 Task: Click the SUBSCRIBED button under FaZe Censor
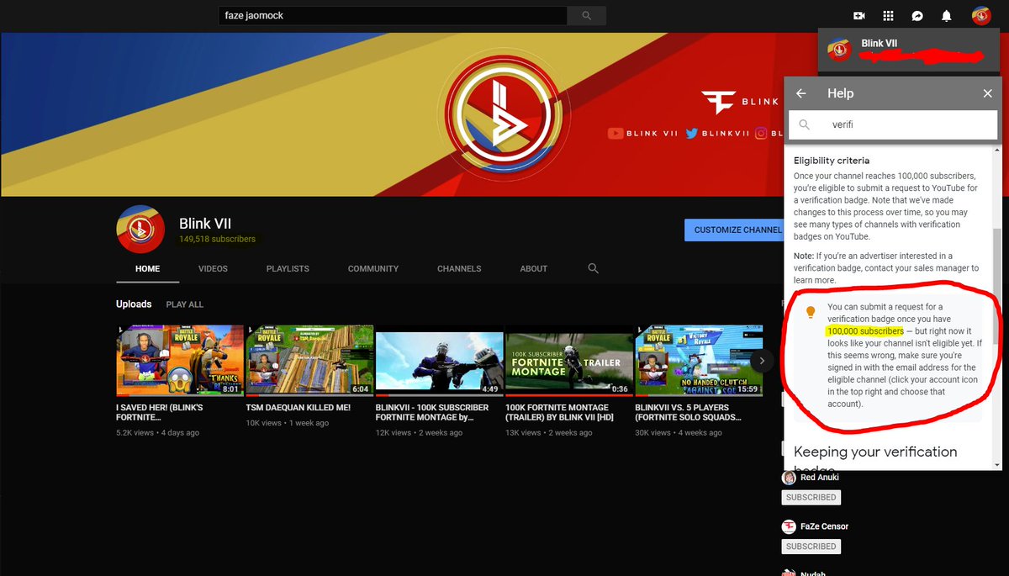click(811, 547)
